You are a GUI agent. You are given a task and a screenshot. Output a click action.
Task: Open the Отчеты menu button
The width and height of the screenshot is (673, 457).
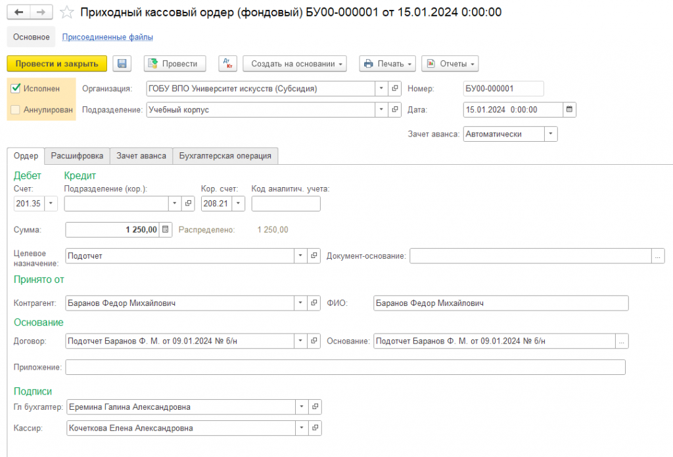[x=450, y=64]
